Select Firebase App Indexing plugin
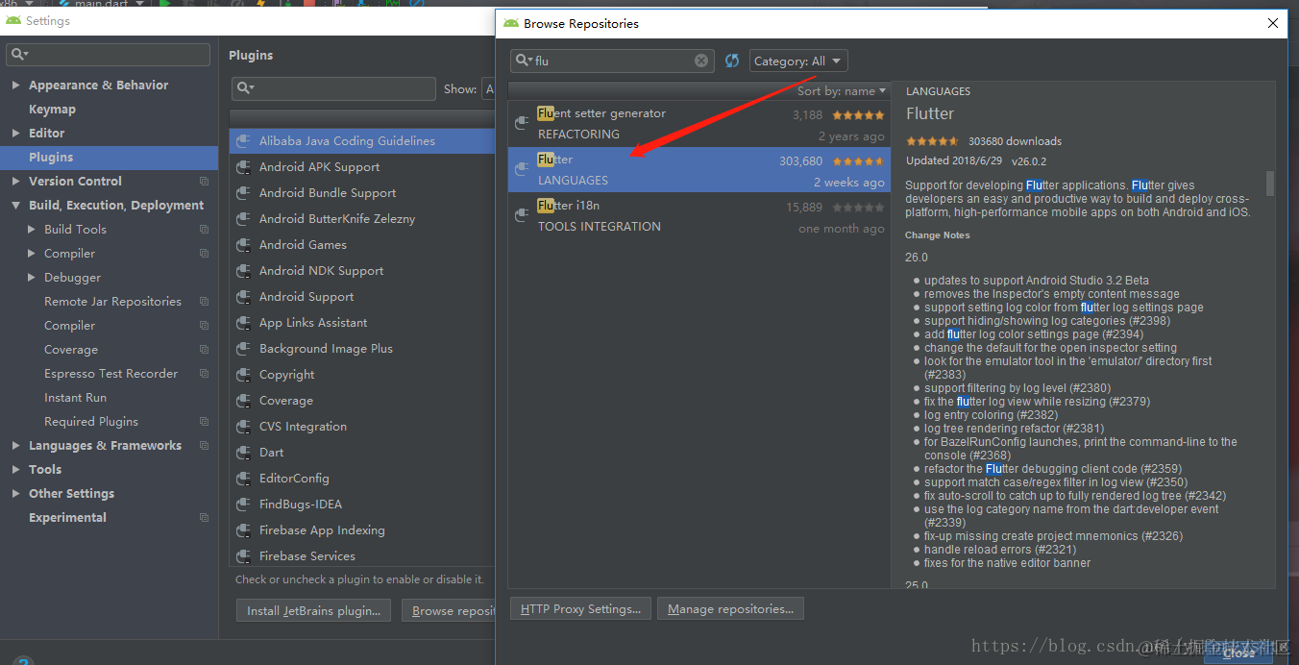The height and width of the screenshot is (665, 1299). pos(363,530)
